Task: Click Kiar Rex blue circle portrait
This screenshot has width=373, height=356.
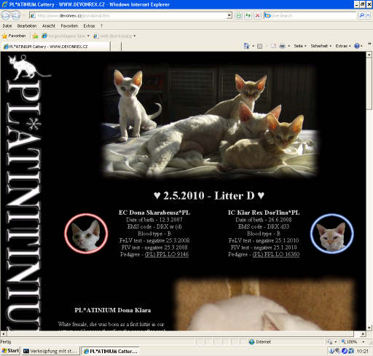Action: pos(331,234)
